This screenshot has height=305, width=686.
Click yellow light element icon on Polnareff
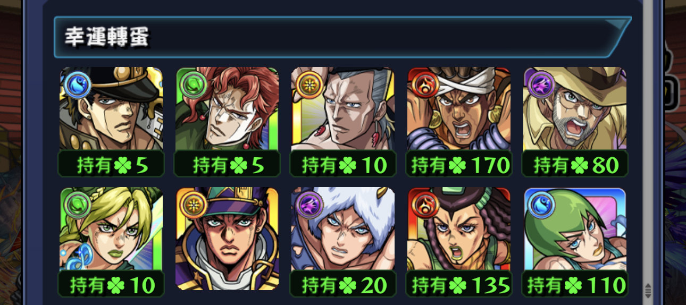point(307,83)
